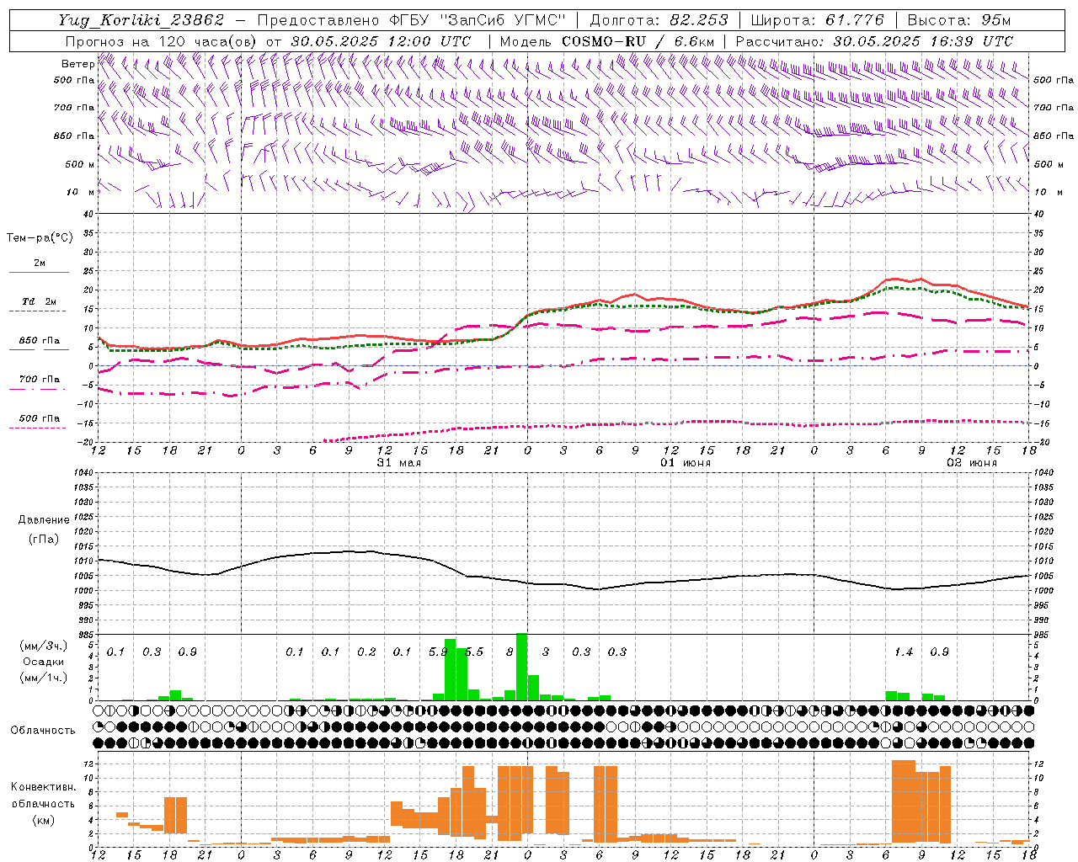The image size is (1078, 862).
Task: Click the station name Yug_Korliki_23862
Action: click(x=141, y=20)
